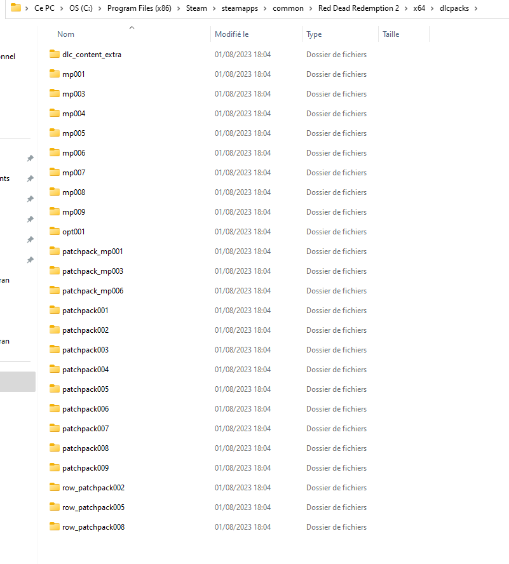Click the patchpack005 folder icon
This screenshot has width=509, height=564.
point(55,389)
